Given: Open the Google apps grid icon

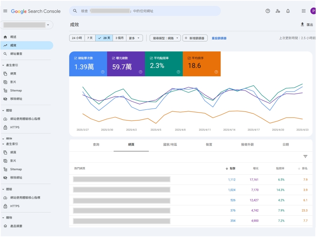Looking at the screenshot, I should [x=303, y=11].
